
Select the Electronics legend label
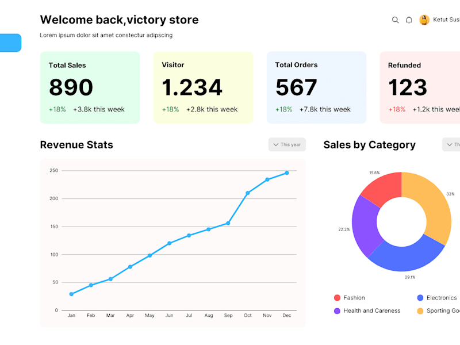(x=442, y=298)
